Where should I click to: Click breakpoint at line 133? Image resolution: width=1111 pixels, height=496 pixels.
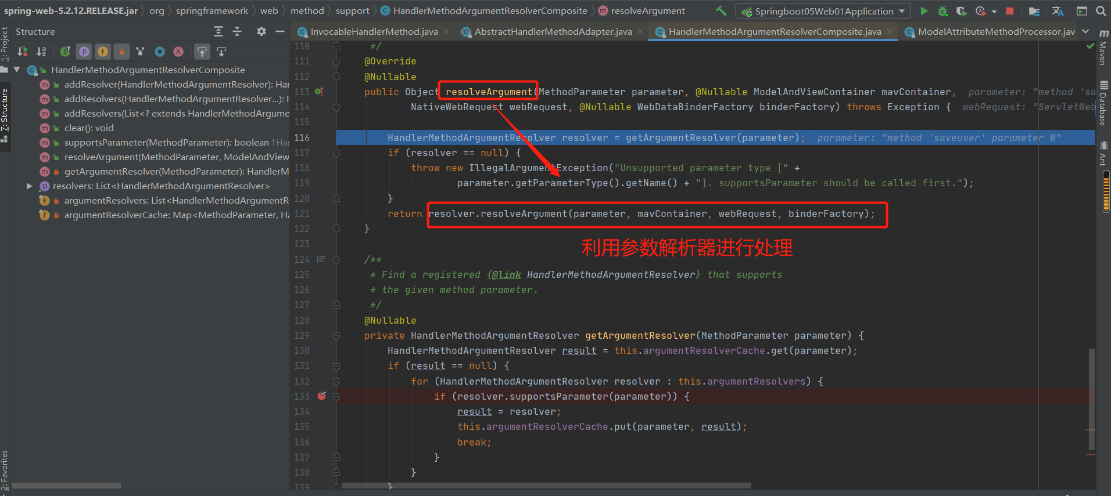pyautogui.click(x=322, y=396)
